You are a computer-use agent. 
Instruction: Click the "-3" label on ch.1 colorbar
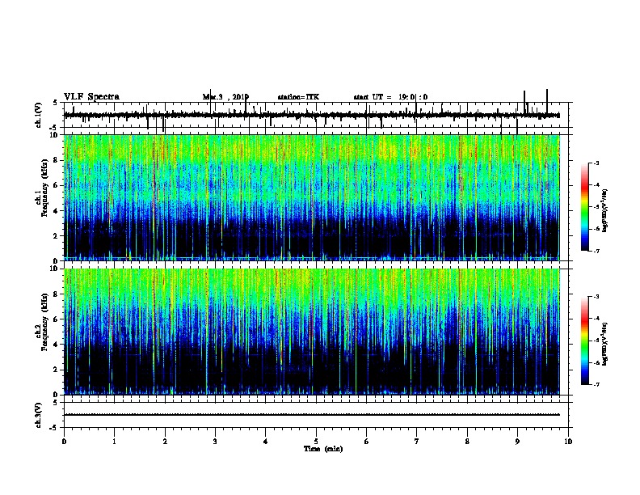[x=596, y=163]
